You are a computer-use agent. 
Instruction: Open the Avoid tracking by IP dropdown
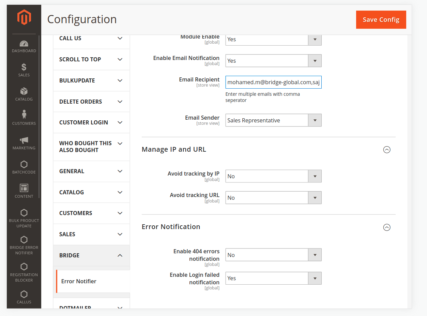click(x=273, y=176)
